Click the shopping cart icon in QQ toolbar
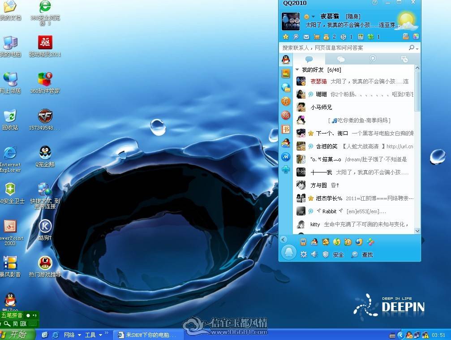The height and width of the screenshot is (340, 451). point(317,37)
